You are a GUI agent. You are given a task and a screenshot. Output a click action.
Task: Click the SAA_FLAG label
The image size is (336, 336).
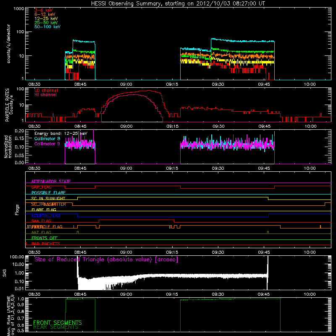41,221
